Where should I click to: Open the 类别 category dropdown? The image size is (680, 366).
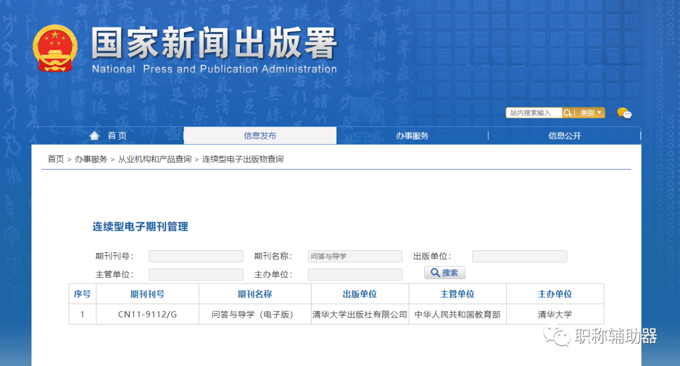click(591, 112)
